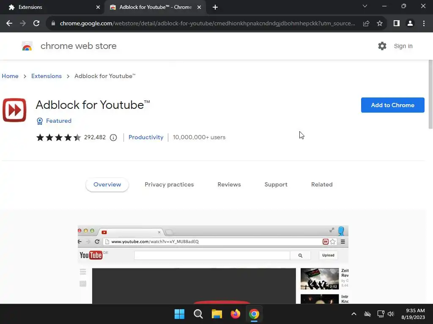Image resolution: width=433 pixels, height=324 pixels.
Task: Click the Adblock for Youtube extension icon
Action: pos(14,110)
